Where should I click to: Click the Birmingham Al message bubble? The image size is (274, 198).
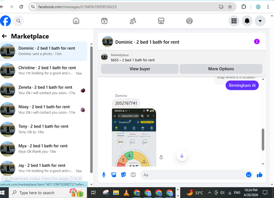[242, 85]
